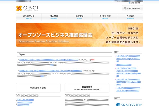Click the メルマガお申し込み button

pyautogui.click(x=132, y=8)
